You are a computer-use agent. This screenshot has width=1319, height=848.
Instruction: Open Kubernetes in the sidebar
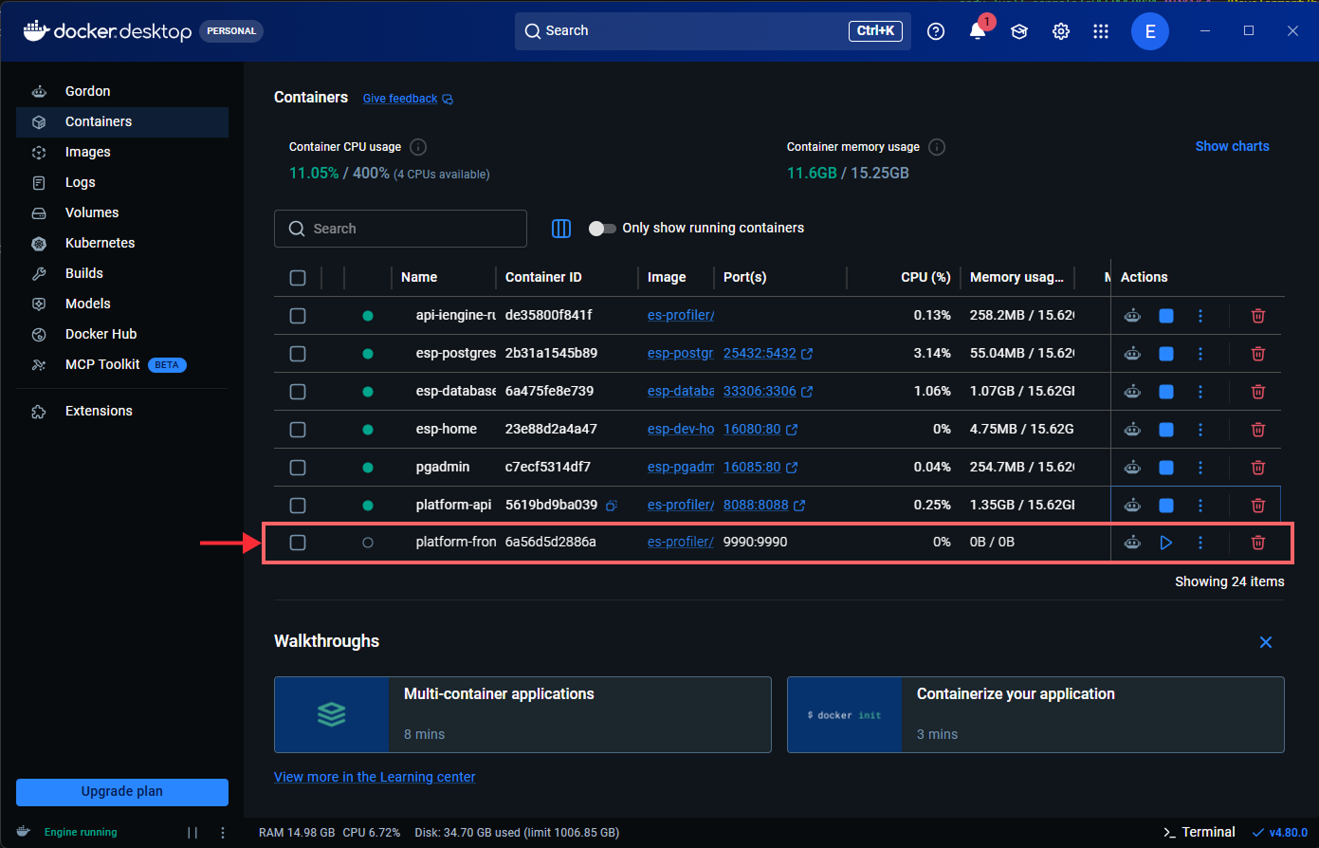tap(122, 244)
